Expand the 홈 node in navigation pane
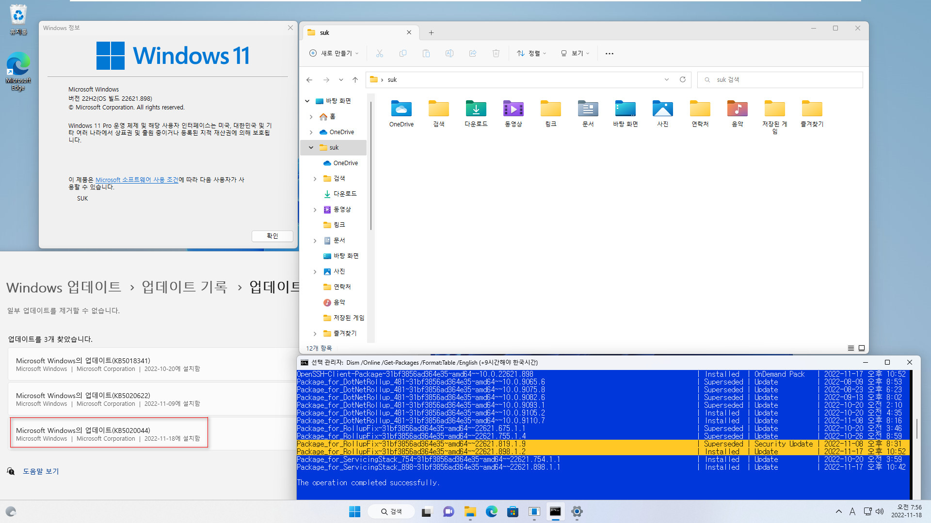The height and width of the screenshot is (523, 931). [311, 117]
